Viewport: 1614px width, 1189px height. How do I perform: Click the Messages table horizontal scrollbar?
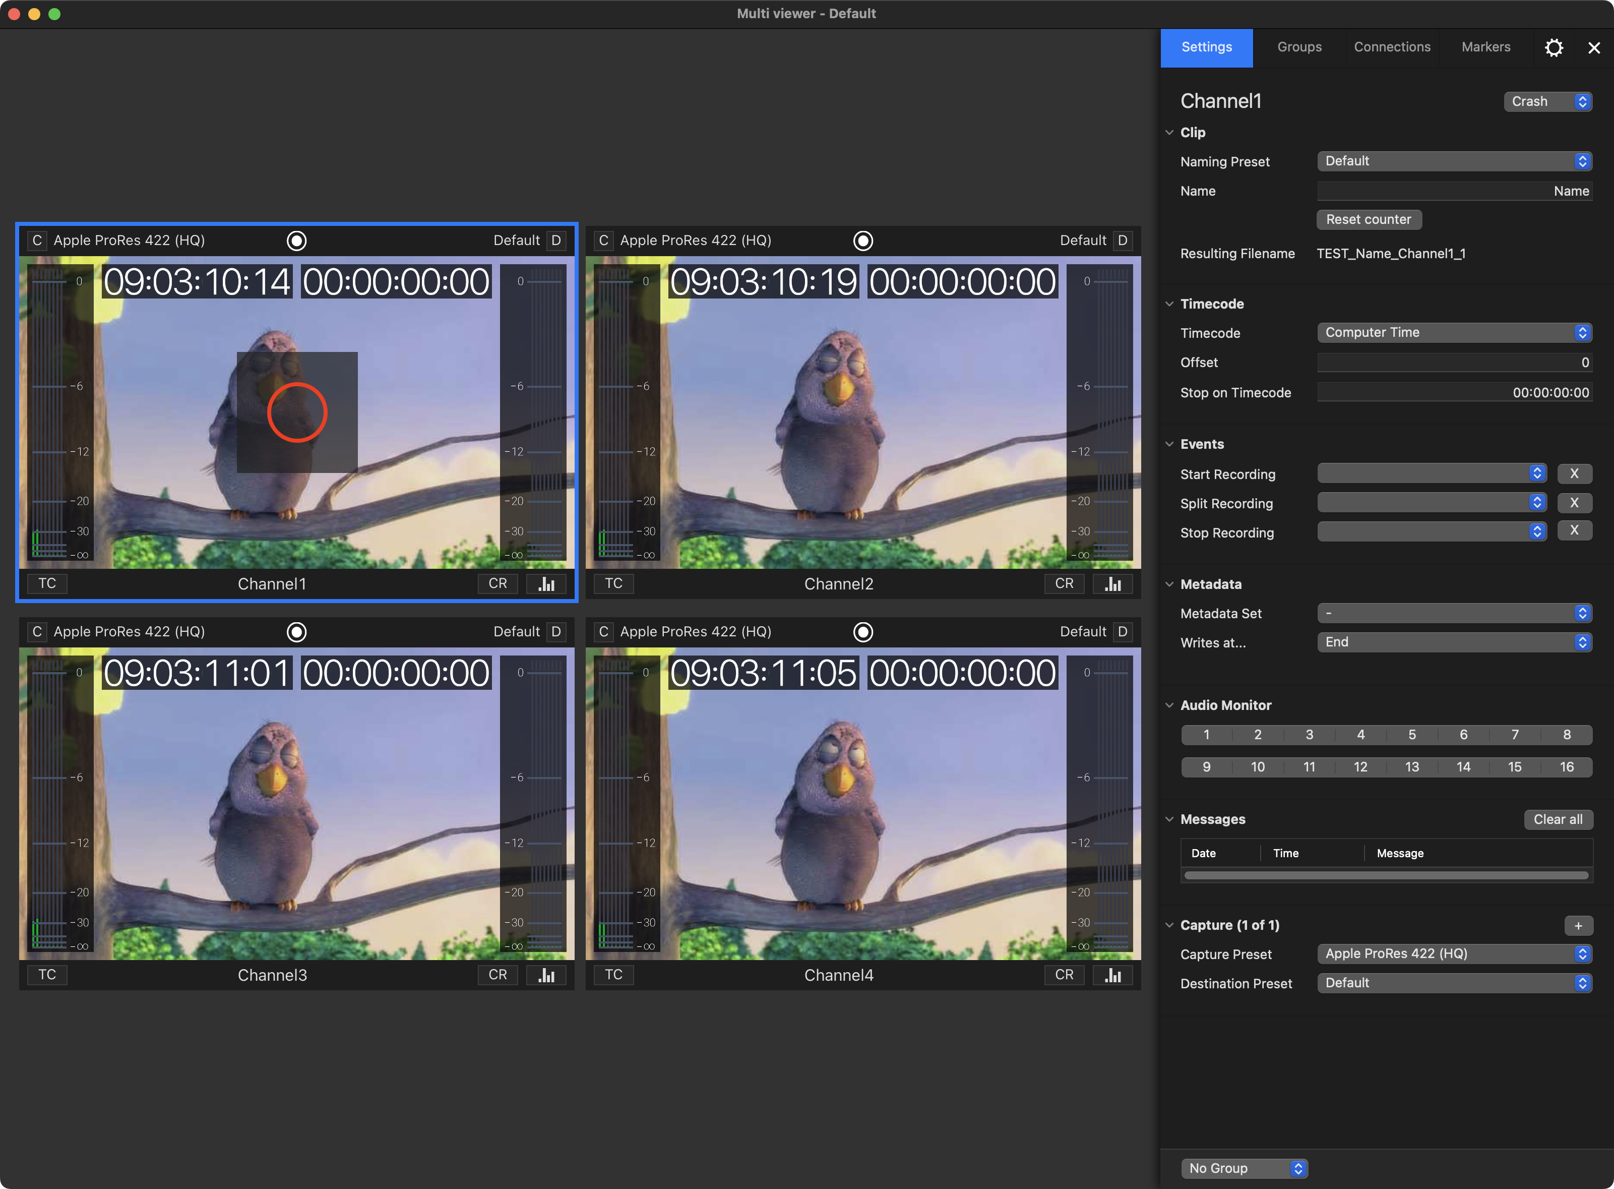1386,876
